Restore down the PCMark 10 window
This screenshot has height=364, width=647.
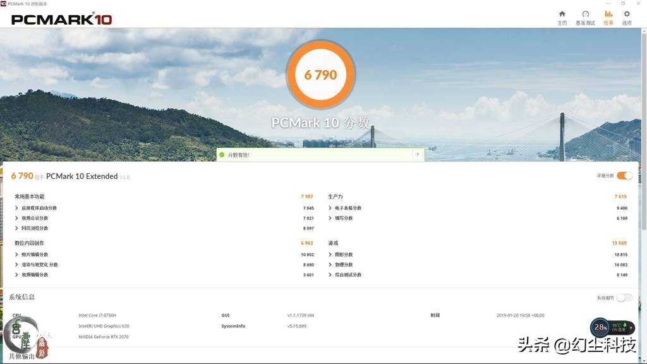pos(623,3)
